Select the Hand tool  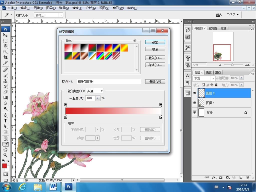(5, 149)
